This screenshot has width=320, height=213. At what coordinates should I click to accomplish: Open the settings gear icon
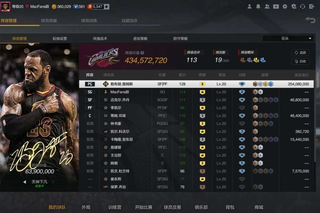tap(285, 6)
